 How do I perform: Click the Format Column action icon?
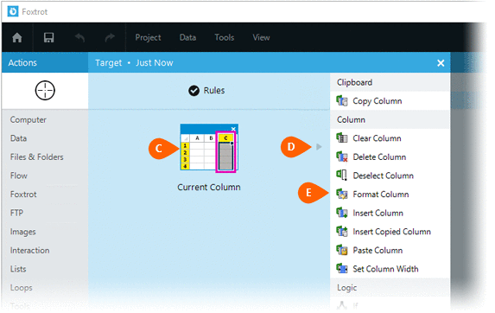342,195
